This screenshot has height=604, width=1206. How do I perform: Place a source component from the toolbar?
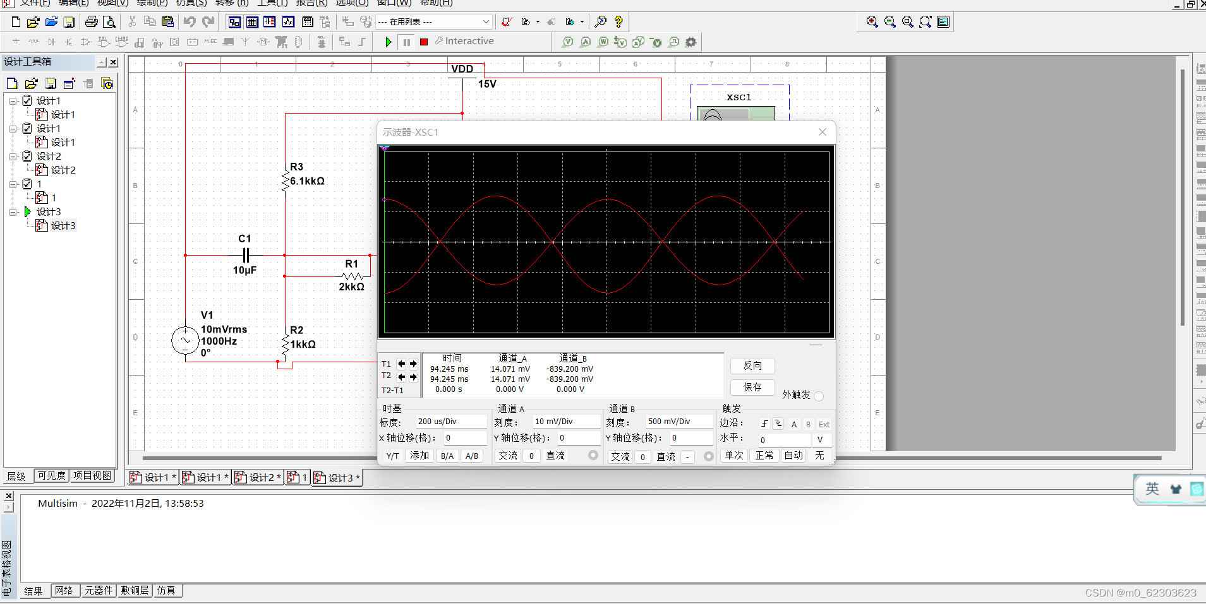click(x=16, y=42)
